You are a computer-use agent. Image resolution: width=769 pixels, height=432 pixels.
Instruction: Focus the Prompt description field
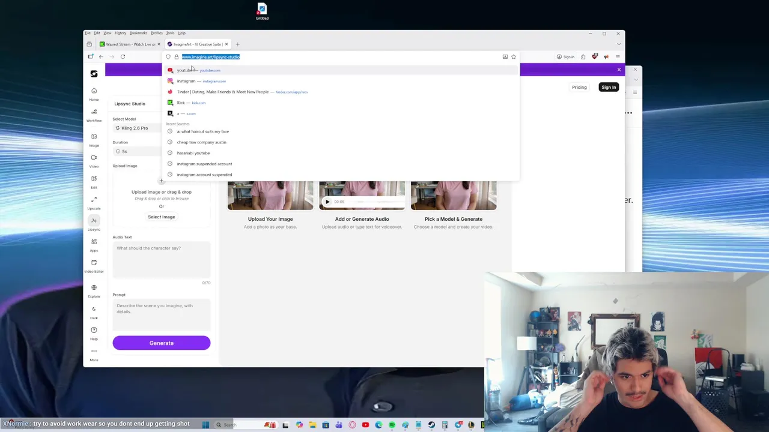pos(161,315)
